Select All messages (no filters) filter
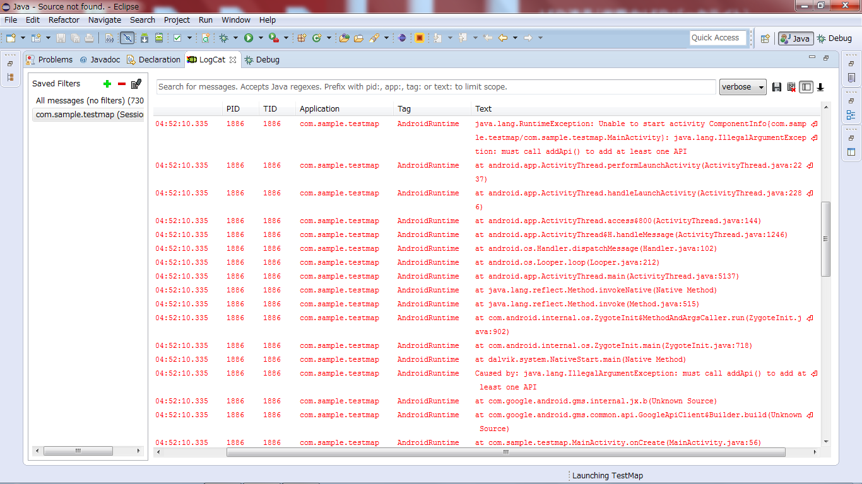This screenshot has width=862, height=484. pos(88,100)
